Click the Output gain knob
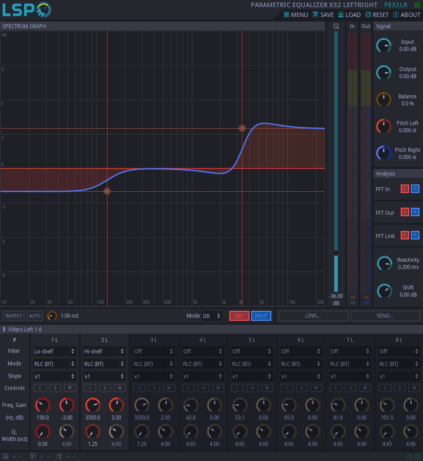The height and width of the screenshot is (461, 423). pyautogui.click(x=384, y=73)
